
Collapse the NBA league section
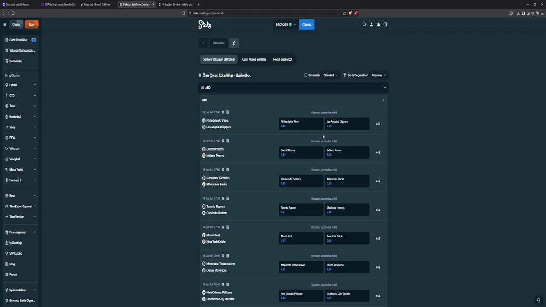[383, 101]
